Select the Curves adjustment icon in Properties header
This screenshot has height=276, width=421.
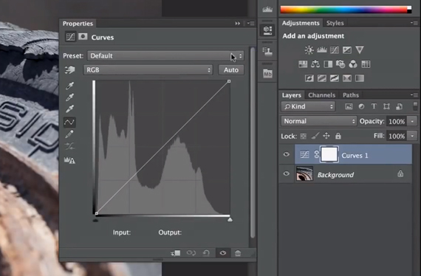tap(70, 37)
